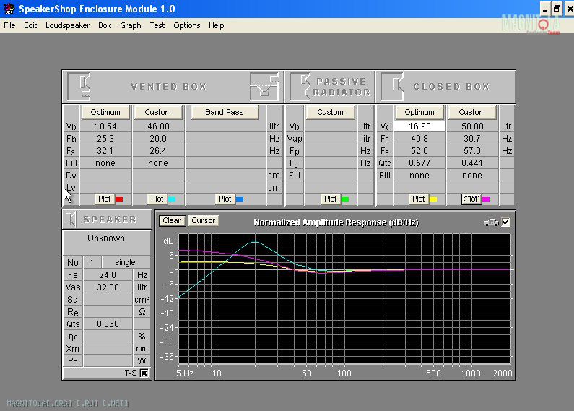
Task: Open the Help menu
Action: 217,25
